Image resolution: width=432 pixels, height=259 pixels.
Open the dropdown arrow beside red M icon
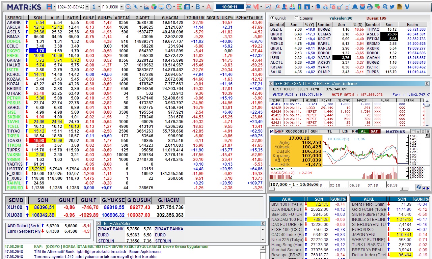tap(261, 7)
